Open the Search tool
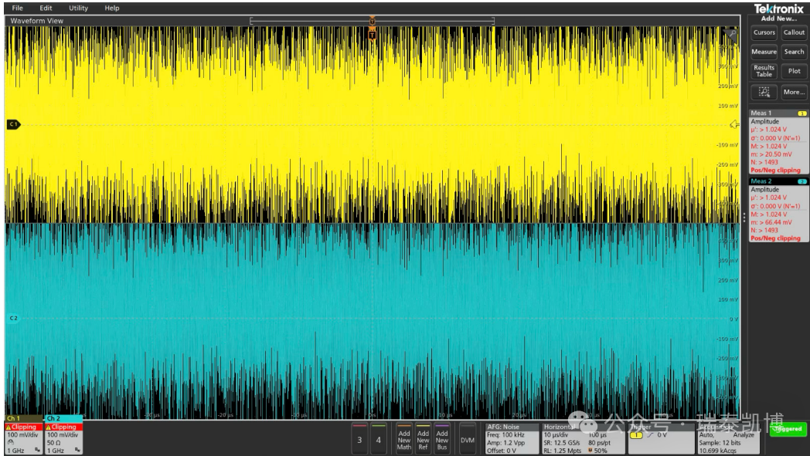Viewport: 810px width, 456px height. tap(794, 52)
